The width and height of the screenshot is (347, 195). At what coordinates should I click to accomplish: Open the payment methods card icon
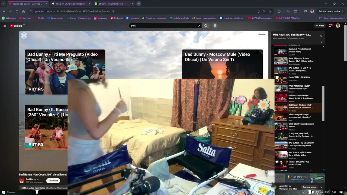click(x=295, y=11)
